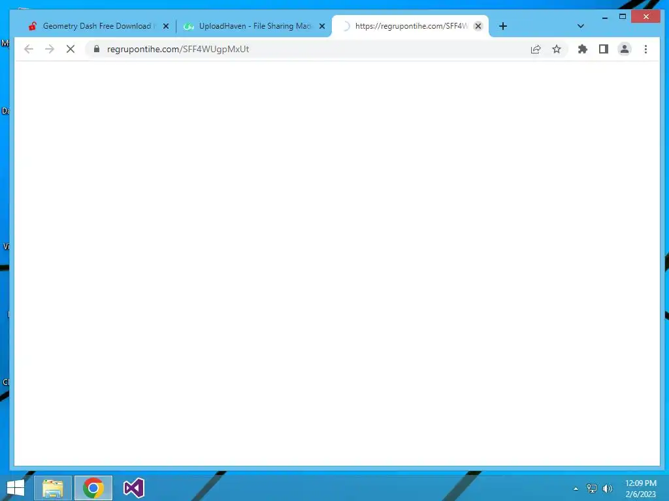This screenshot has height=501, width=669.
Task: Expand the tab search chevron
Action: [x=580, y=26]
